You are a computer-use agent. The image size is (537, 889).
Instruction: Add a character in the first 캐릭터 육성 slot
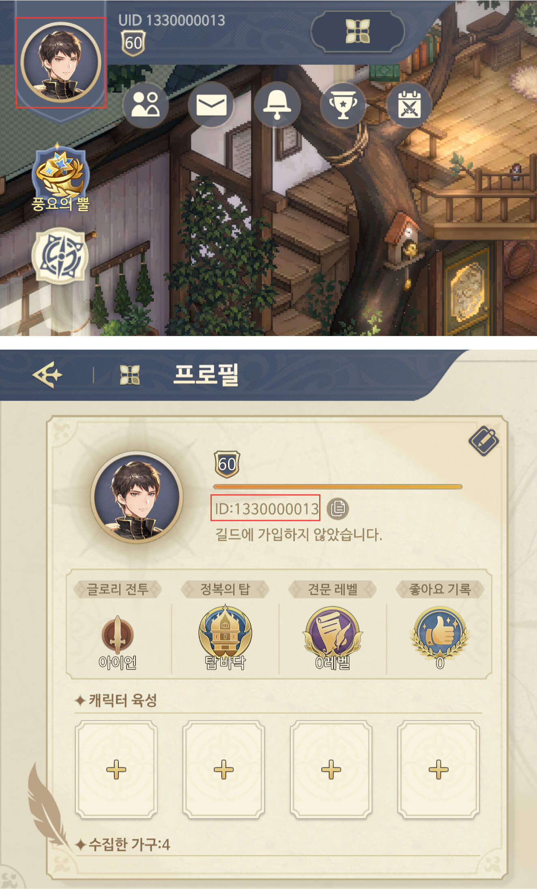[116, 770]
